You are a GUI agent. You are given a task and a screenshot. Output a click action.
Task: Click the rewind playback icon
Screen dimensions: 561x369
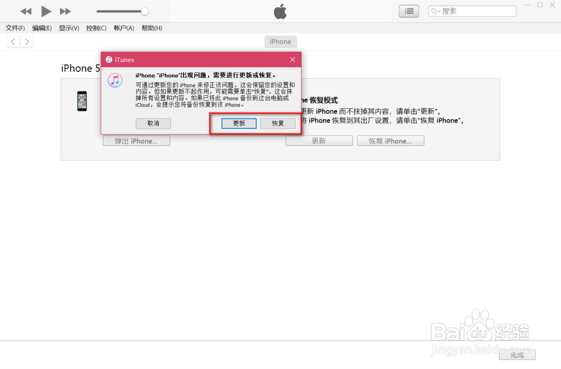point(26,11)
